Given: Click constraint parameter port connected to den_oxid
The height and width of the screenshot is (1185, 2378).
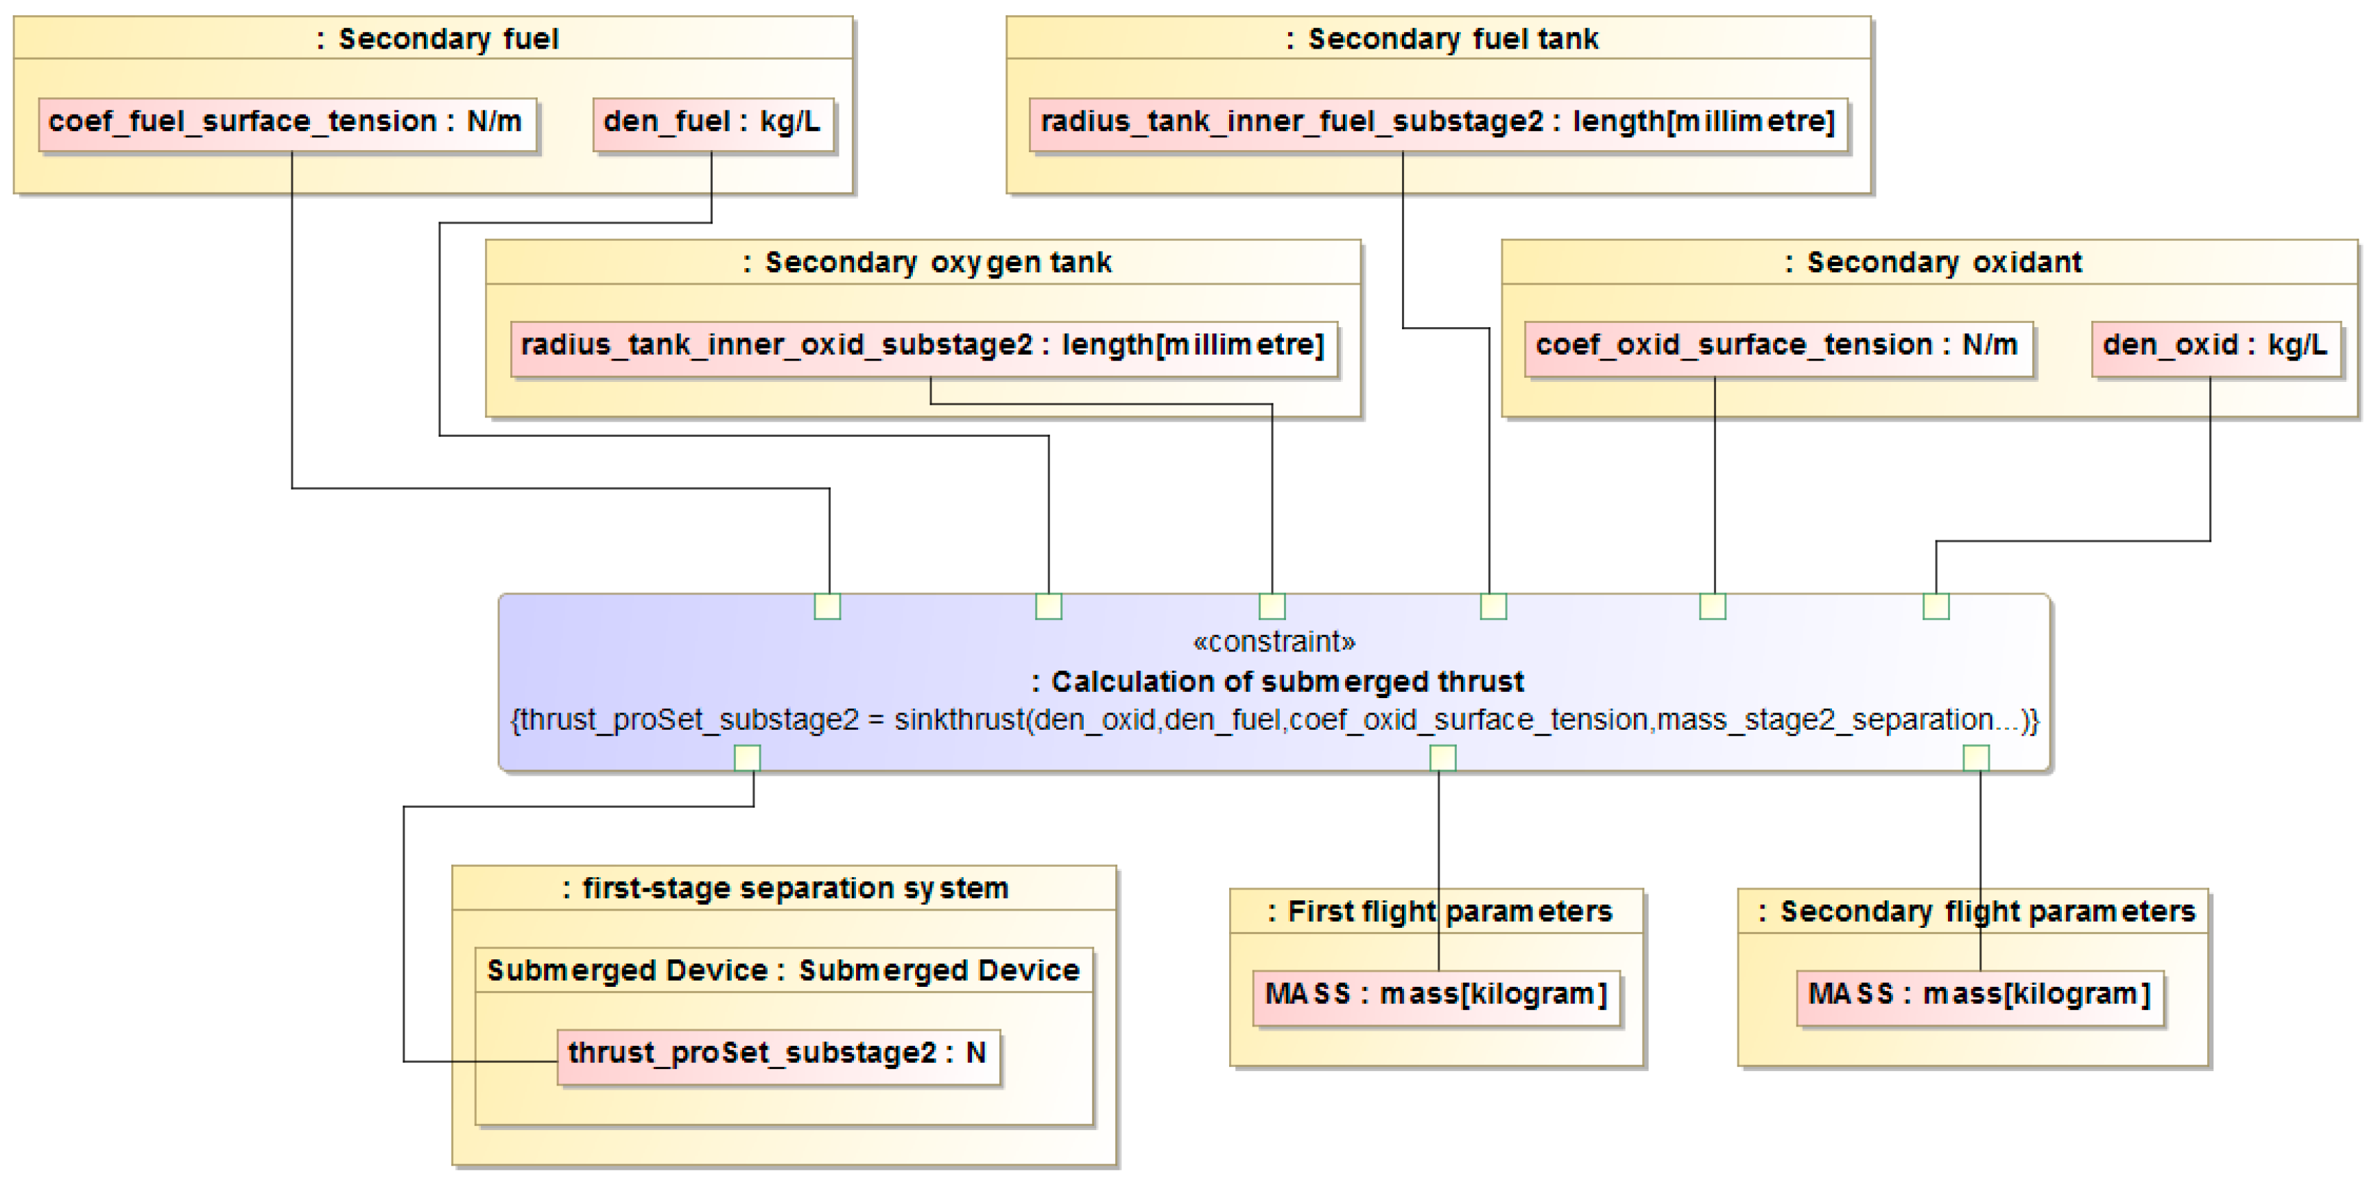Looking at the screenshot, I should click(1936, 608).
